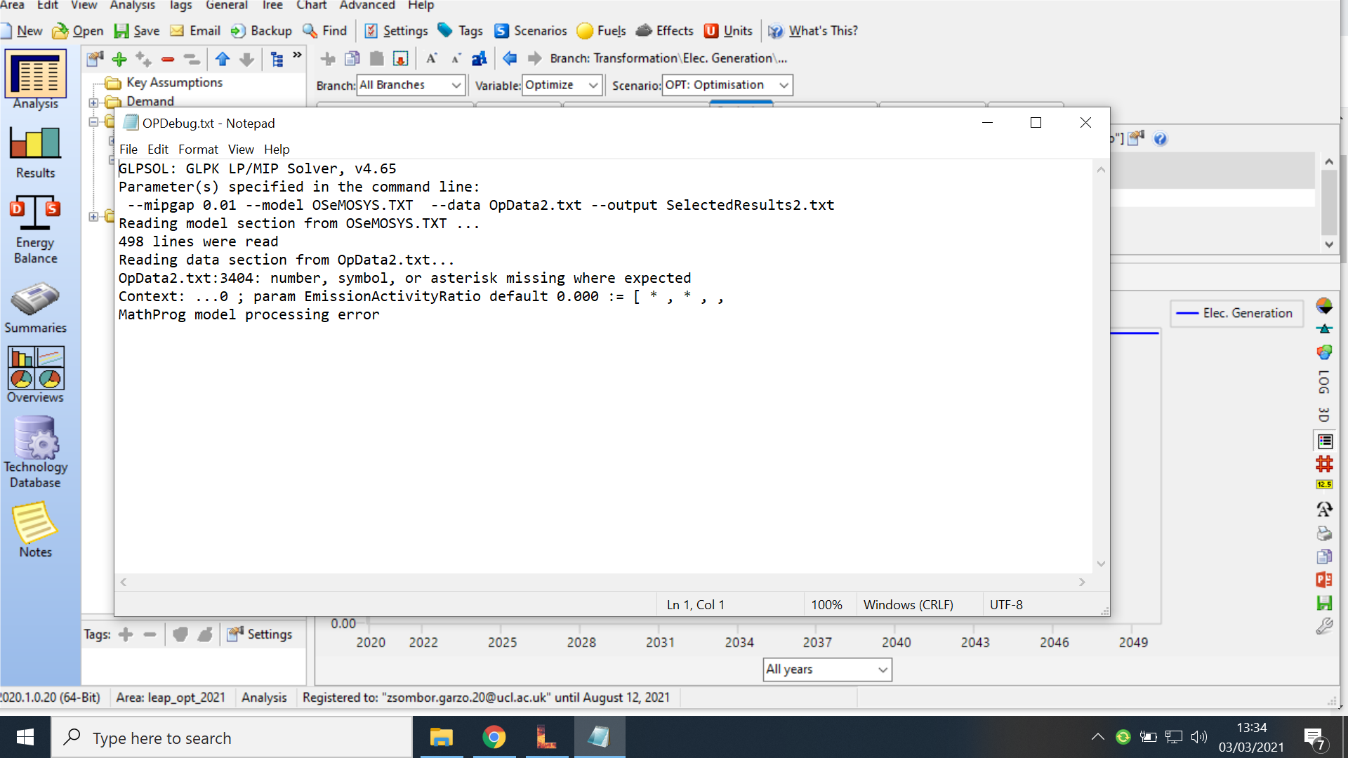
Task: Click the Fuels toolbar button
Action: pos(602,31)
